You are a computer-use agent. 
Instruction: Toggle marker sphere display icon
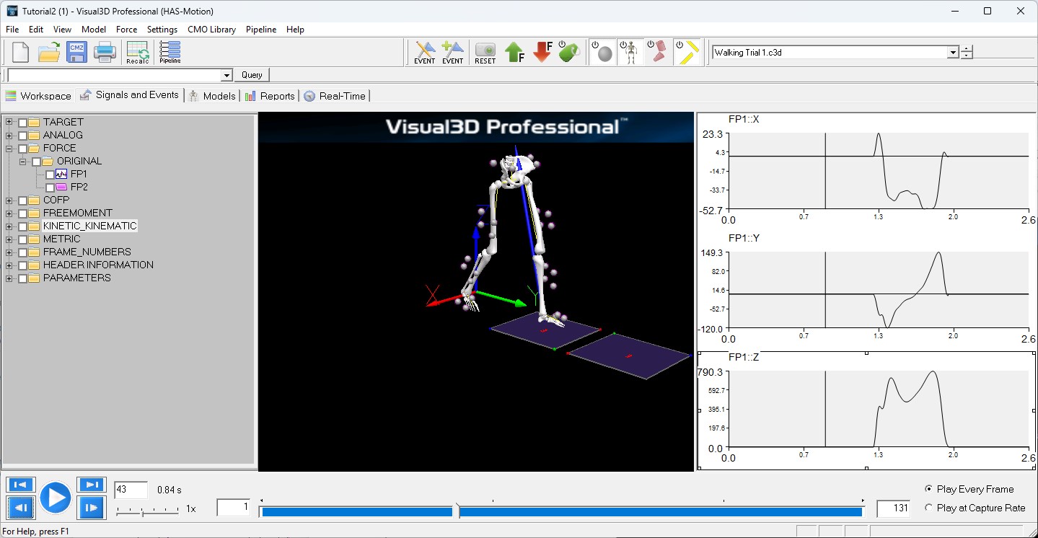pyautogui.click(x=603, y=53)
